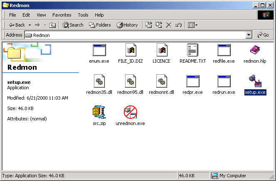Open the Edit menu
The height and width of the screenshot is (181, 276).
26,15
